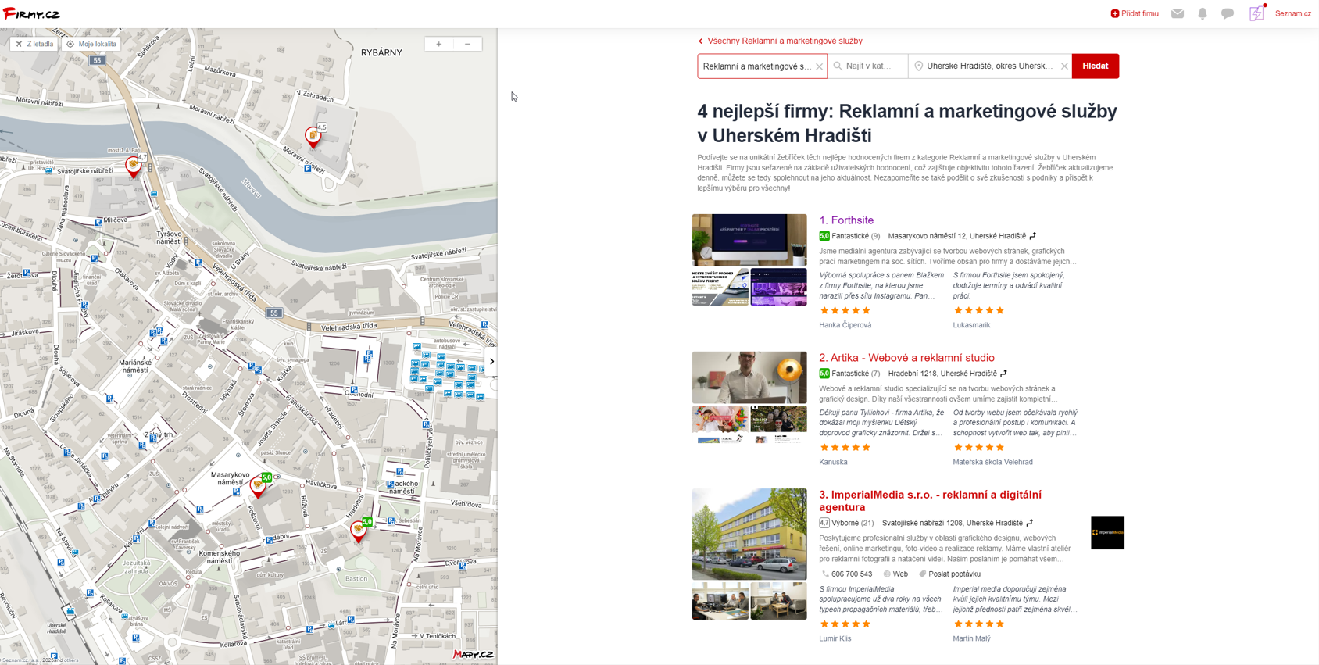Screen dimensions: 1319x665
Task: Open the notifications bell icon
Action: pyautogui.click(x=1203, y=13)
